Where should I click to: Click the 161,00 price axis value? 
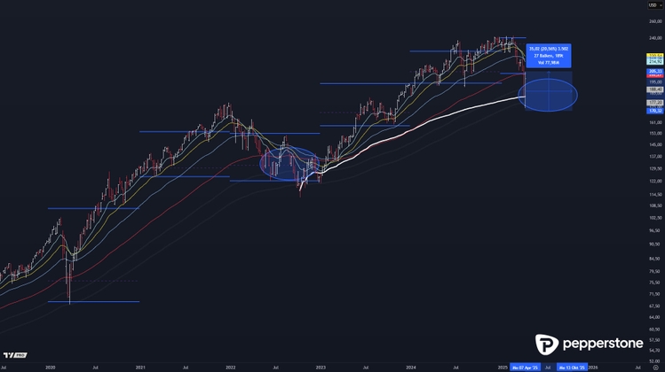point(655,122)
